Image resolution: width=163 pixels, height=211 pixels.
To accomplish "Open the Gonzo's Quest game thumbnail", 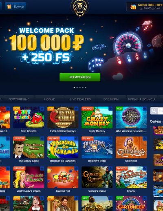I will pyautogui.click(x=97, y=177).
